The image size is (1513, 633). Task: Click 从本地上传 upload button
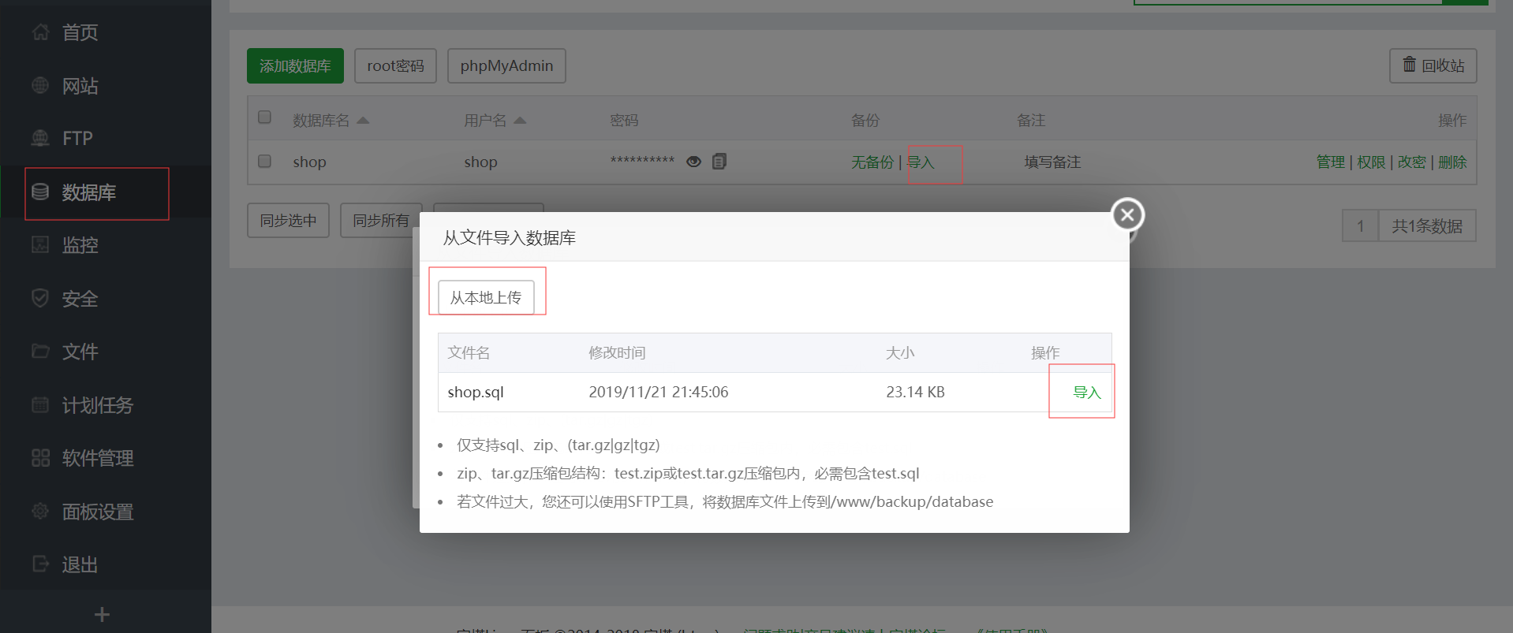click(x=486, y=297)
